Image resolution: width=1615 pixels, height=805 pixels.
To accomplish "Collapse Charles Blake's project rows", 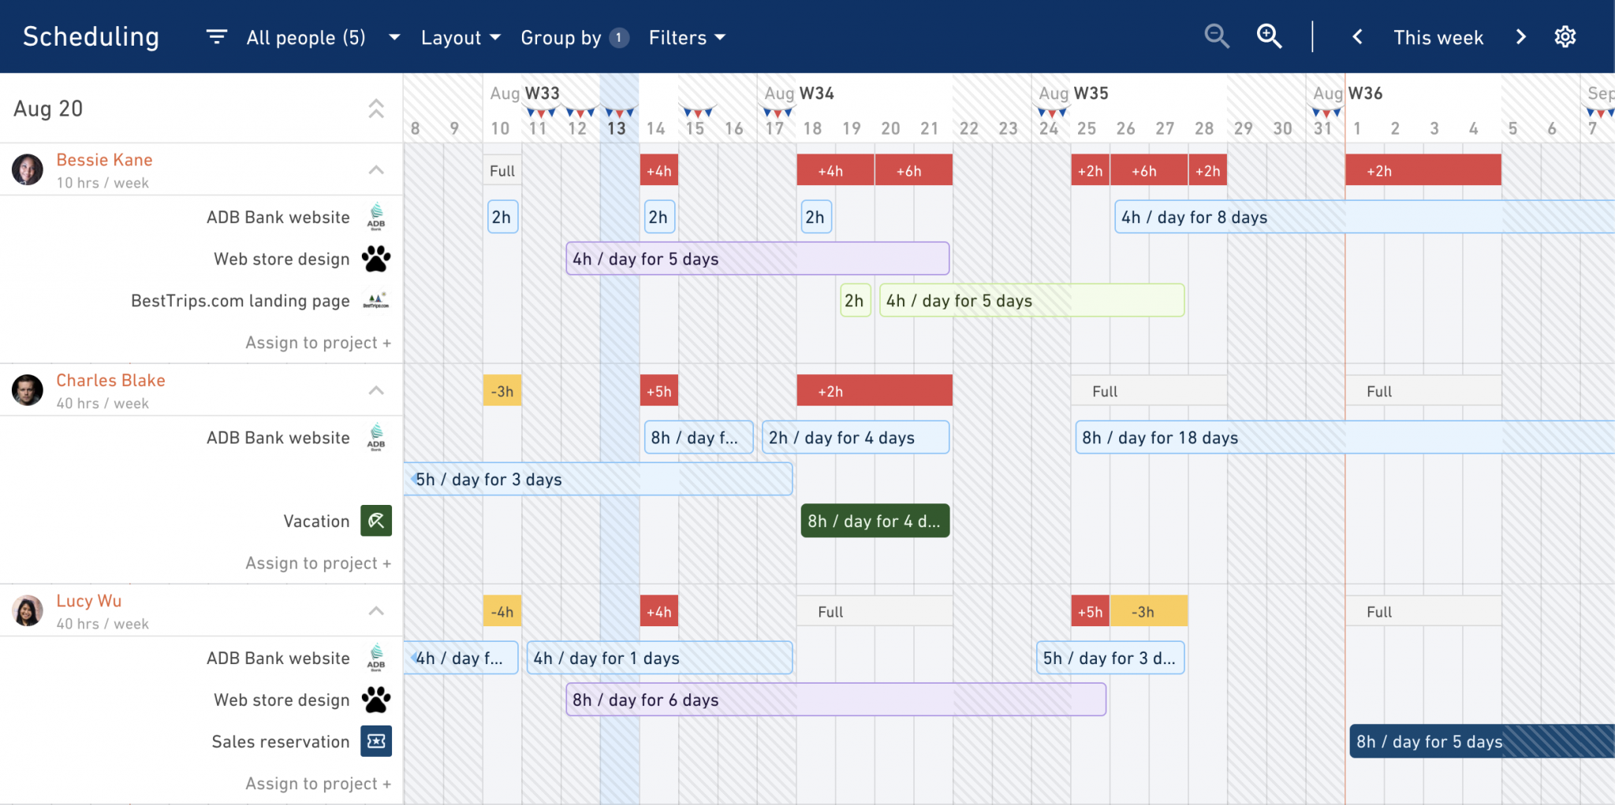I will tap(376, 391).
